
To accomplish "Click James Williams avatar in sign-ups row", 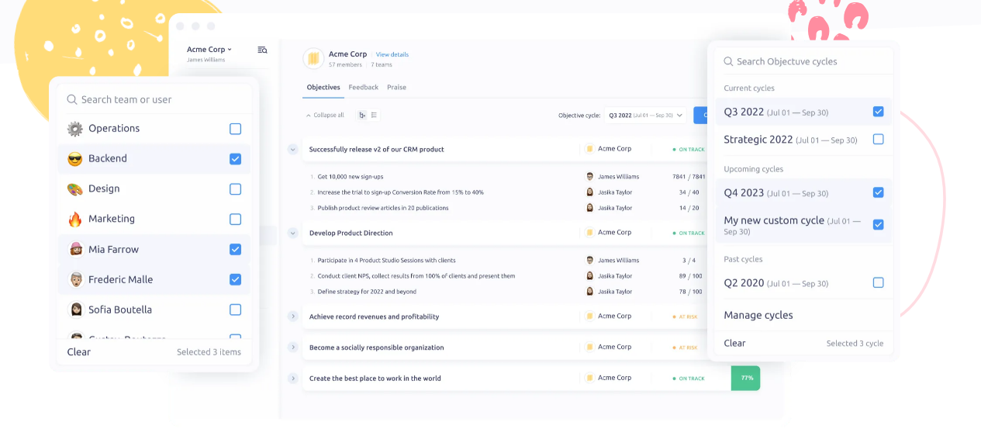I will click(590, 177).
